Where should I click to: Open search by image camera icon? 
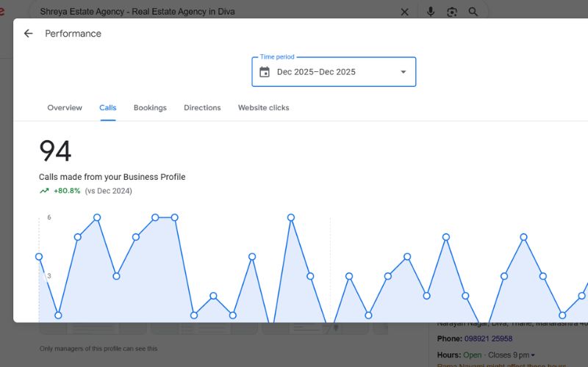(452, 12)
